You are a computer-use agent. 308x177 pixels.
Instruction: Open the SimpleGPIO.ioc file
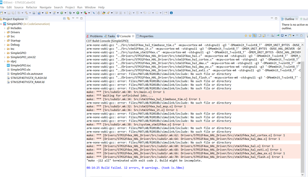tap(21, 65)
